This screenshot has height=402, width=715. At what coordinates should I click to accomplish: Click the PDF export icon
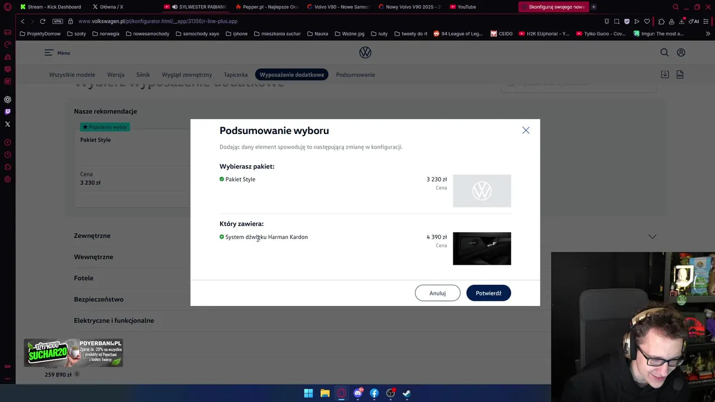(680, 74)
